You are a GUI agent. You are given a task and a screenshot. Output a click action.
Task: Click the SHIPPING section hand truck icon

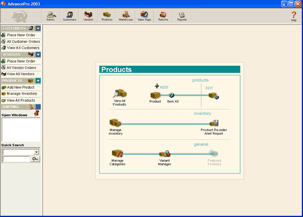[x=32, y=107]
